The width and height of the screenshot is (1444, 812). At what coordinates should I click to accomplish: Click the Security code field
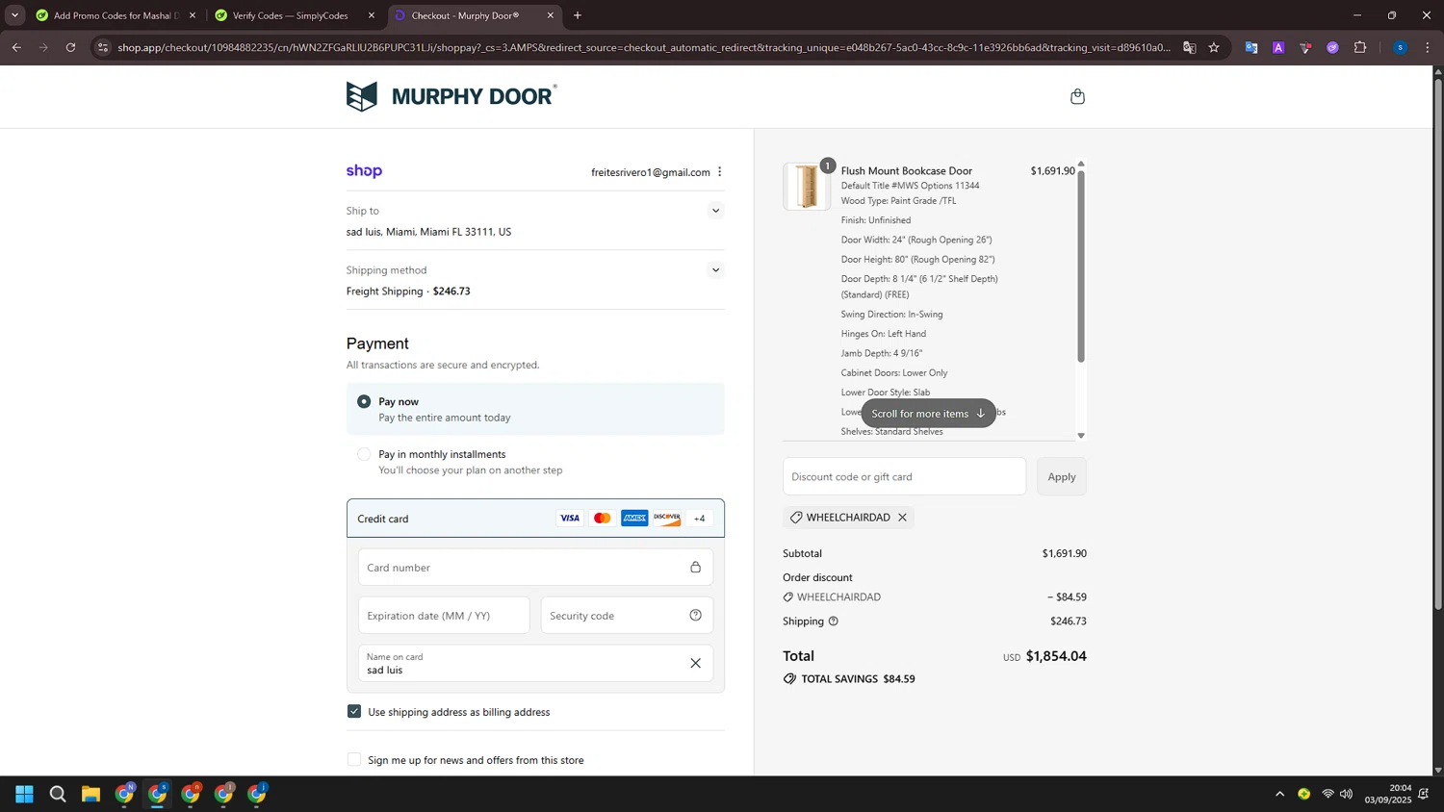point(627,616)
